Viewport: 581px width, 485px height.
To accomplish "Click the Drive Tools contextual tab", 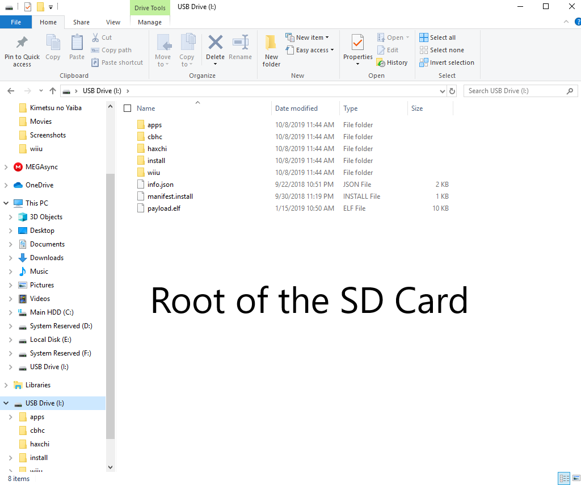I will 150,8.
